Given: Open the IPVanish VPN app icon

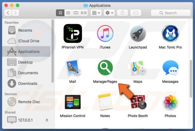Looking at the screenshot, I should (73, 33).
